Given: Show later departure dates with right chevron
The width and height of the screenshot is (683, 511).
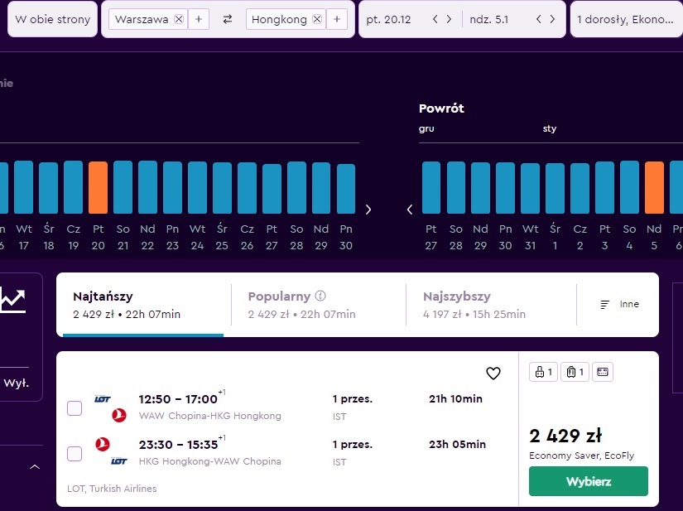Looking at the screenshot, I should [368, 210].
